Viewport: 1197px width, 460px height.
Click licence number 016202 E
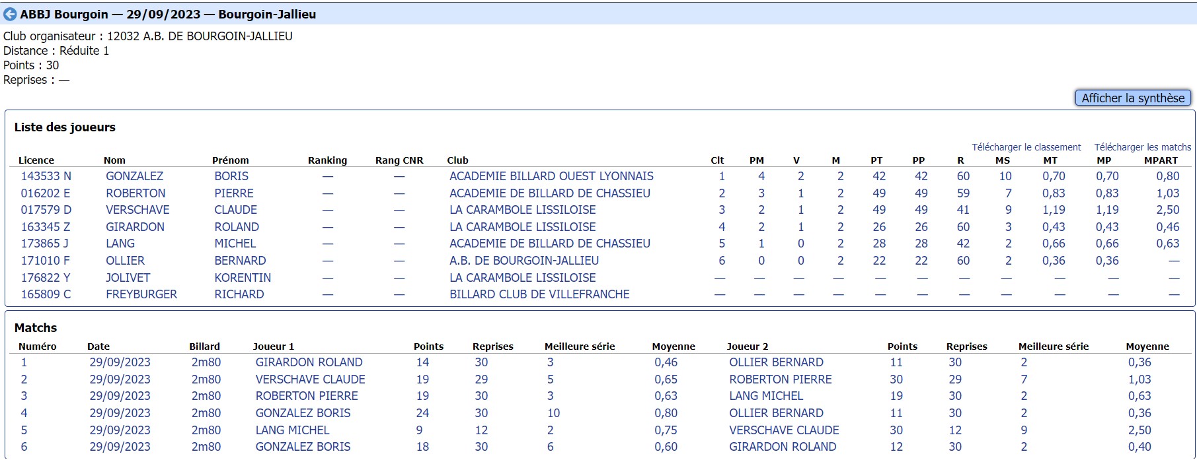45,193
